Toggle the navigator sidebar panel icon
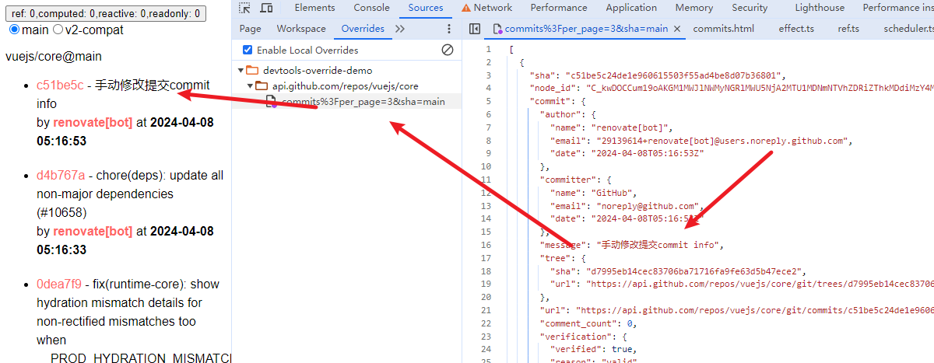Screen dimensions: 934x363 [475, 29]
